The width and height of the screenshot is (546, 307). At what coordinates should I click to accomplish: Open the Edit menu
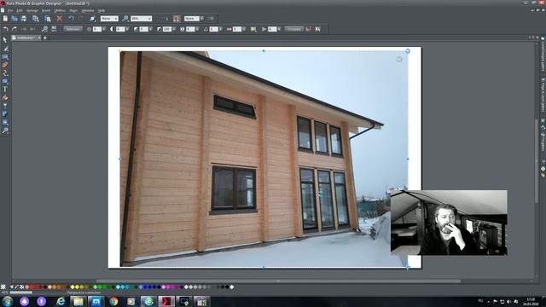click(x=20, y=11)
